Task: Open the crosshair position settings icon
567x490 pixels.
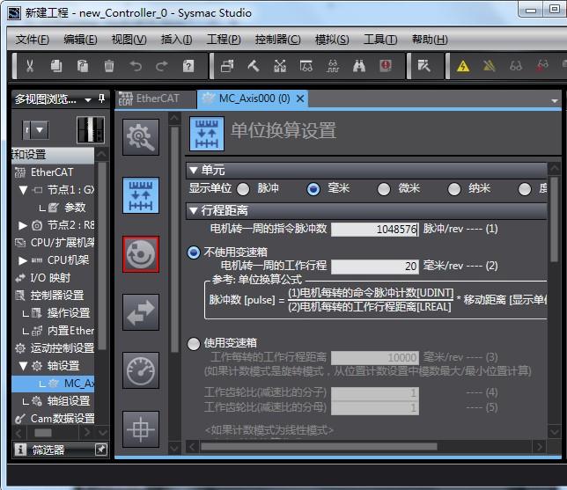Action: [141, 429]
